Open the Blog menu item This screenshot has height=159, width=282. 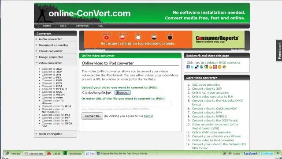pyautogui.click(x=63, y=26)
